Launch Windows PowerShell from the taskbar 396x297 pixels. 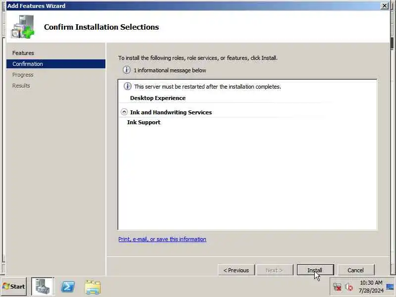tap(68, 287)
